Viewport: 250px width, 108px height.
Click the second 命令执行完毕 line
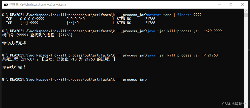14,67
